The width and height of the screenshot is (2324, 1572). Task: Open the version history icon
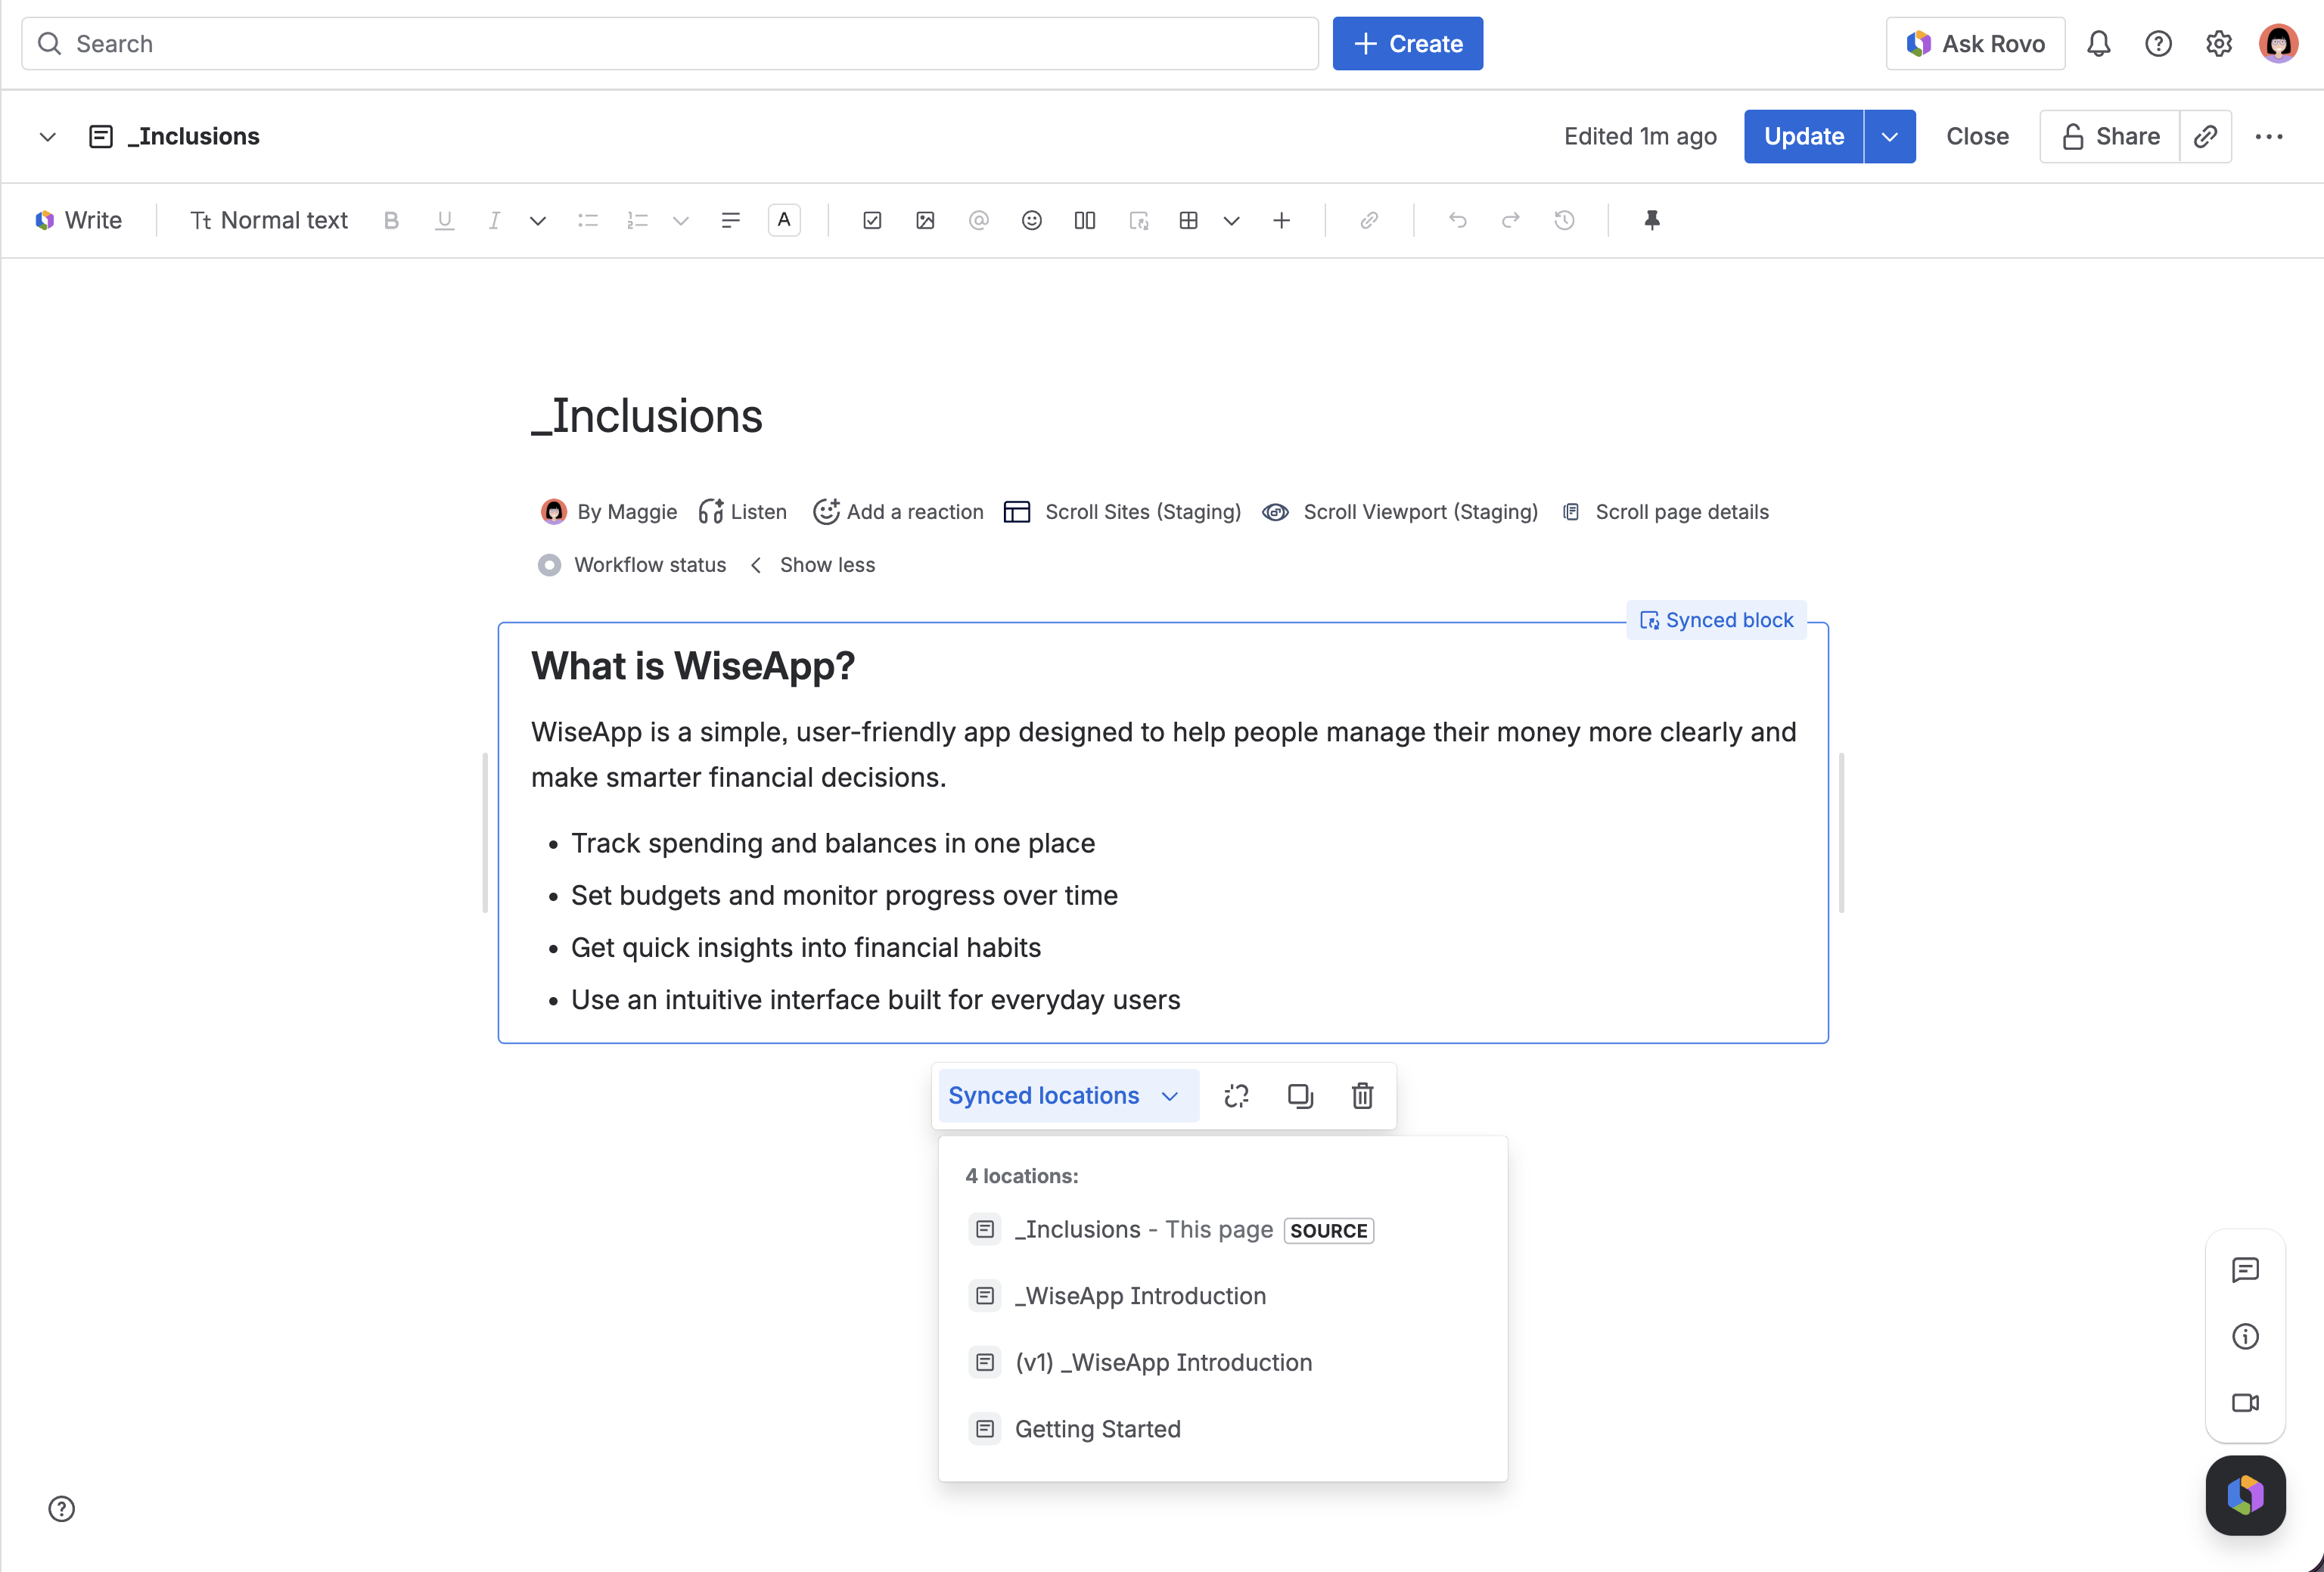click(1564, 220)
